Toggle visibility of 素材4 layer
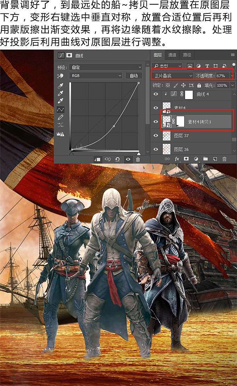237x386 pixels. (x=156, y=108)
